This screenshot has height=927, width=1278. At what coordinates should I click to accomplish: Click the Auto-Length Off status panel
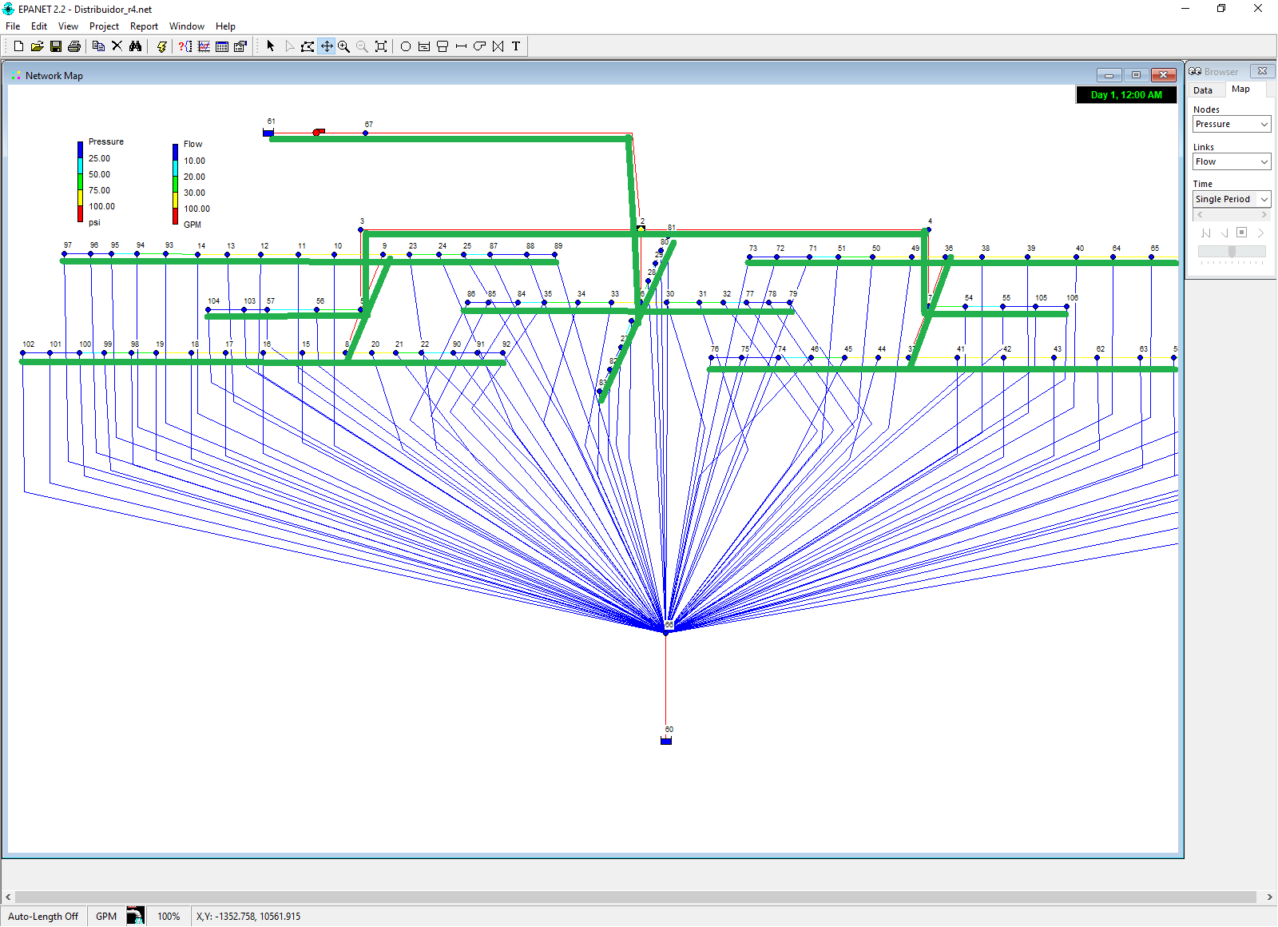(43, 917)
